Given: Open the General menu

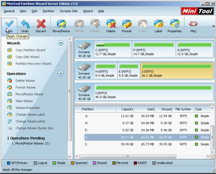Looking at the screenshot, I should coord(9,11).
